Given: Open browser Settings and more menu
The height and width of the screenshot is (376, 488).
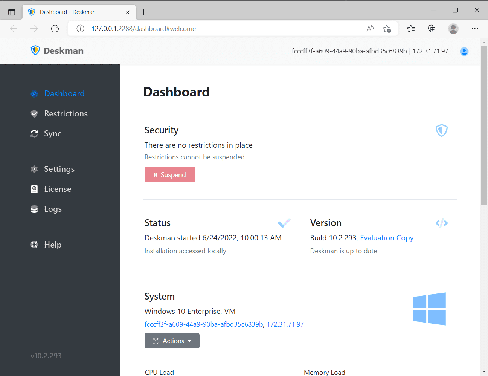Looking at the screenshot, I should click(474, 29).
